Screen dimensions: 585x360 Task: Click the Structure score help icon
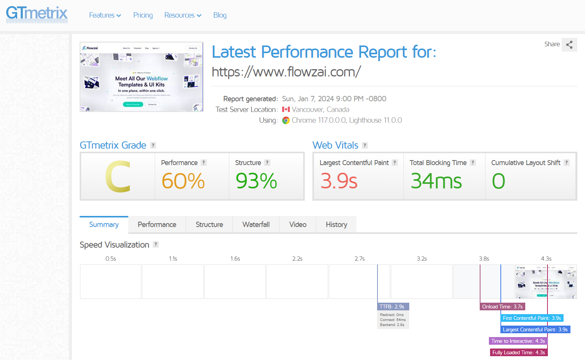[267, 162]
